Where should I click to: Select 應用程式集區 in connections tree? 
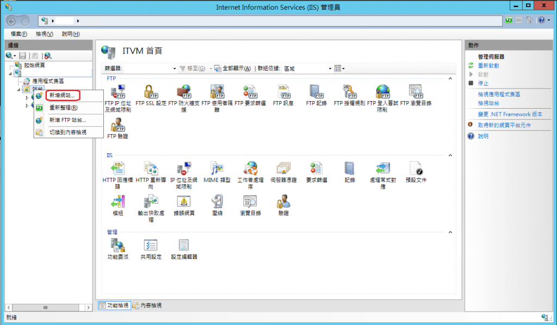pos(48,81)
